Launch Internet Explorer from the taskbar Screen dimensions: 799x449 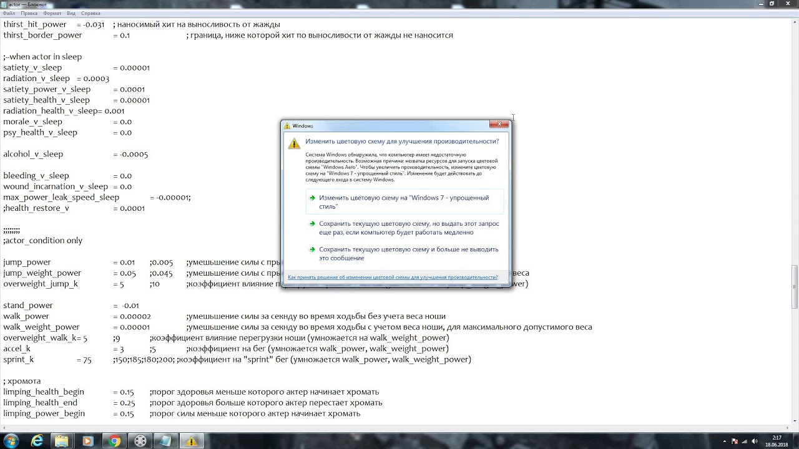[x=37, y=441]
